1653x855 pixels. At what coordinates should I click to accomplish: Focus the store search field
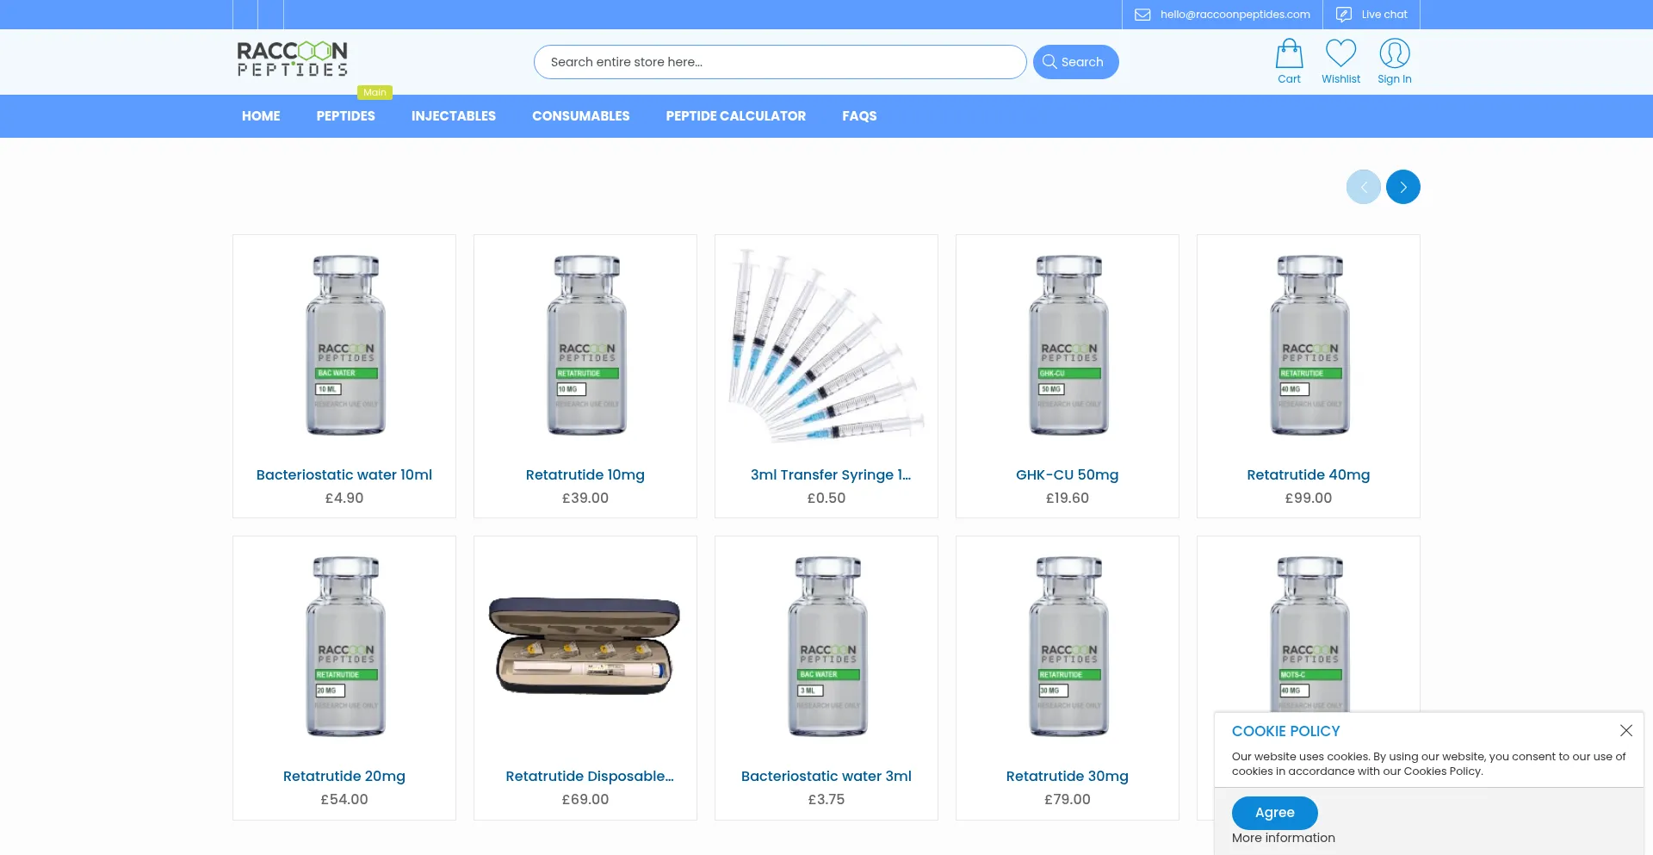(780, 62)
